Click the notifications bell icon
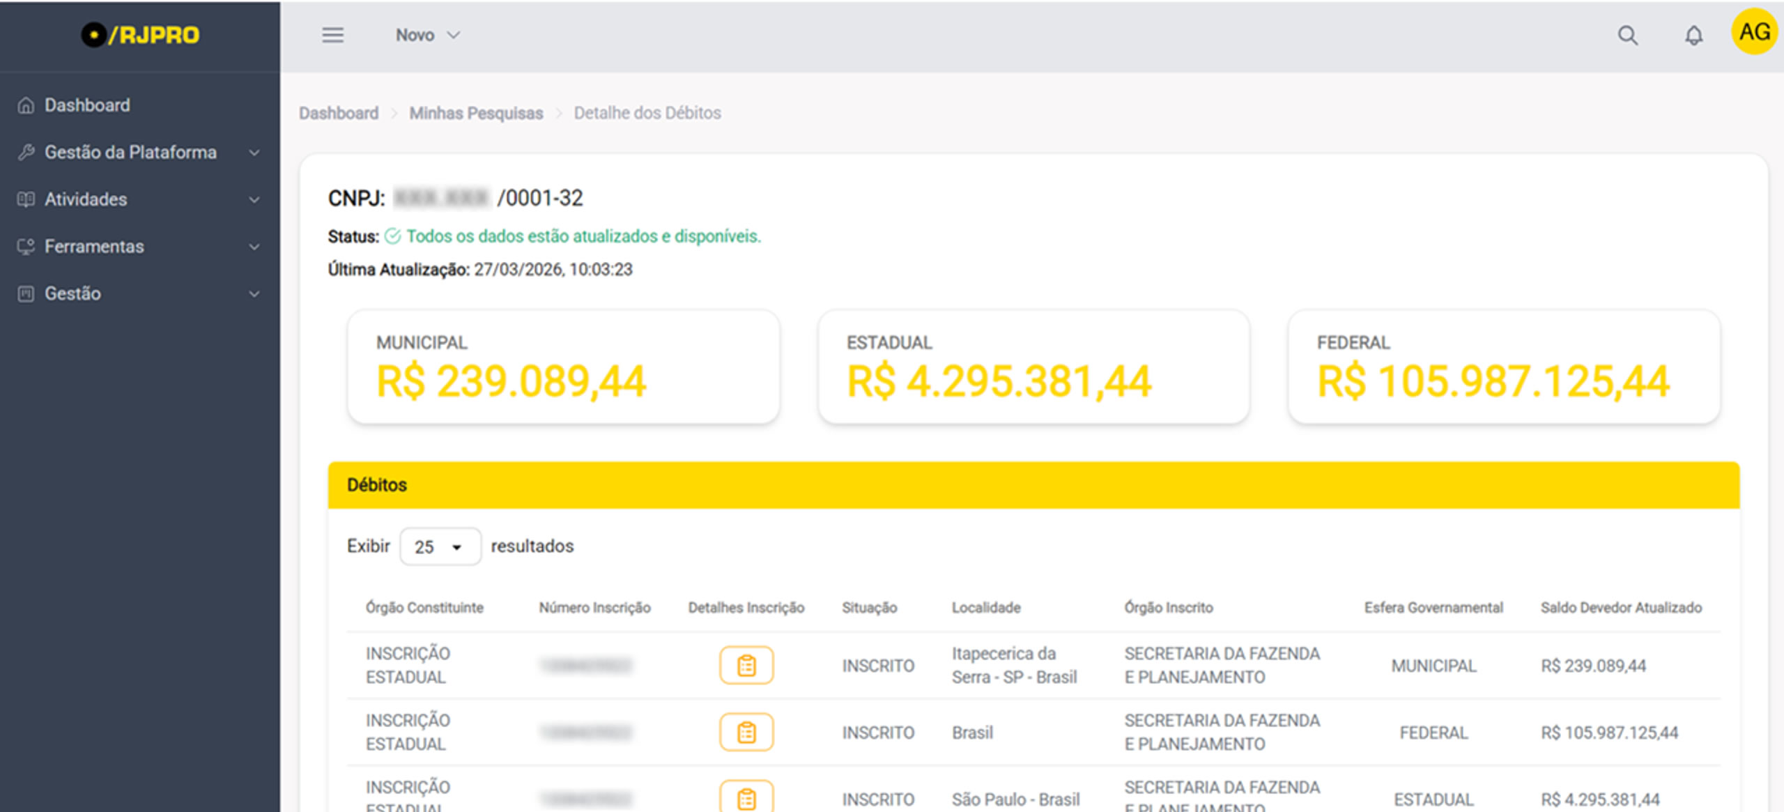Viewport: 1784px width, 812px height. pos(1693,35)
